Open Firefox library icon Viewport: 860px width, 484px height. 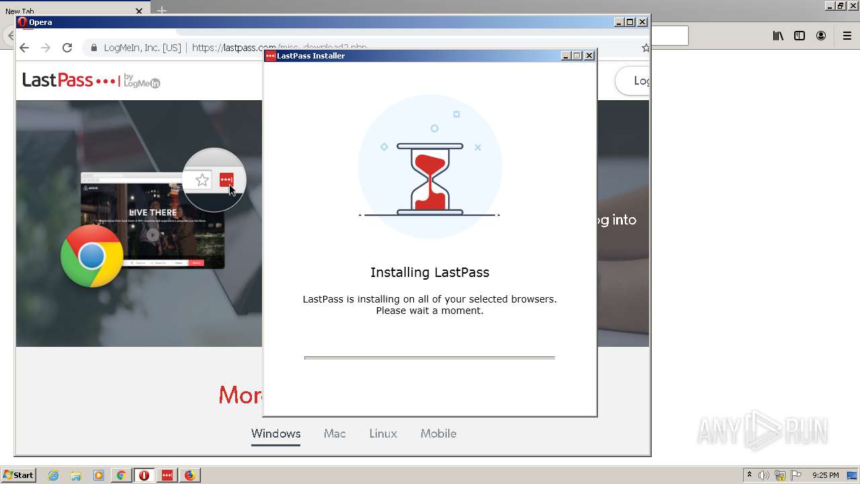coord(778,36)
